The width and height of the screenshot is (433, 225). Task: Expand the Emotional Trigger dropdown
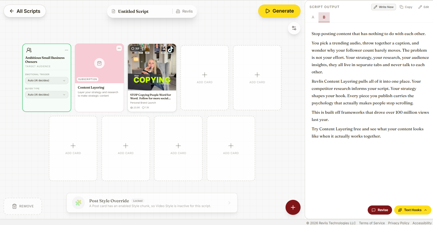[47, 81]
